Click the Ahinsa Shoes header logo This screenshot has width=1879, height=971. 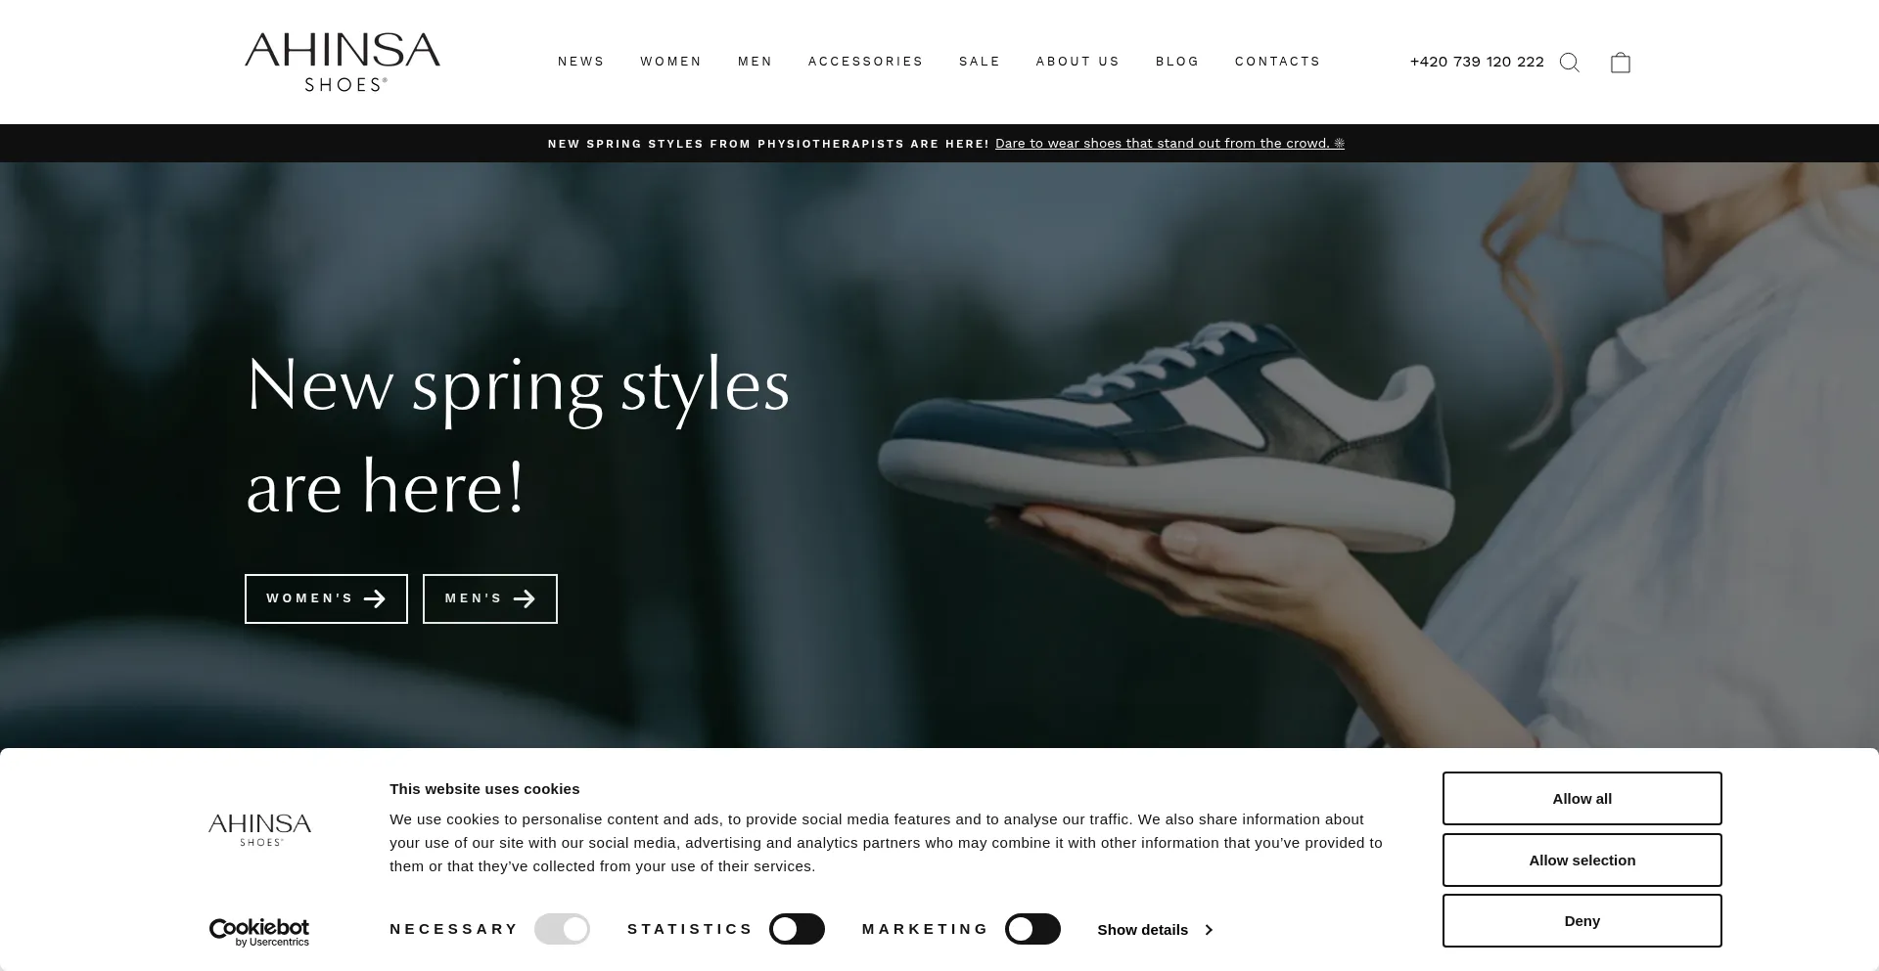343,62
